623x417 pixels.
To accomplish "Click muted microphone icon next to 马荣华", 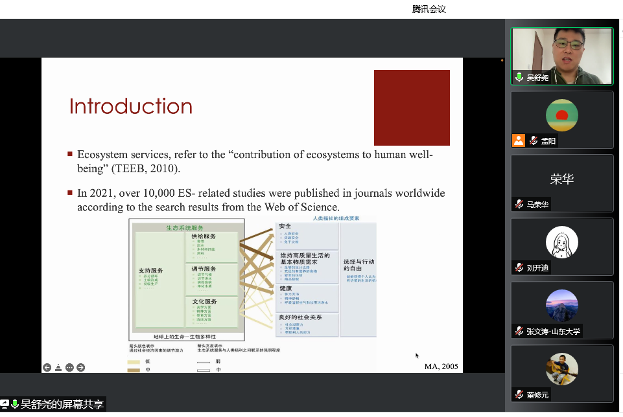I will click(519, 204).
